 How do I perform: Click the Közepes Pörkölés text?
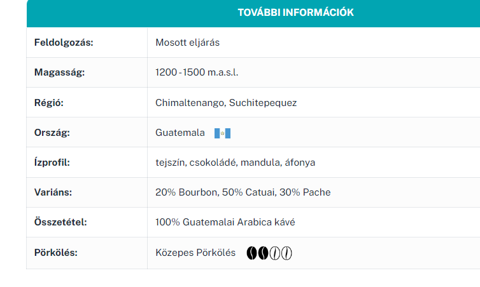point(195,253)
